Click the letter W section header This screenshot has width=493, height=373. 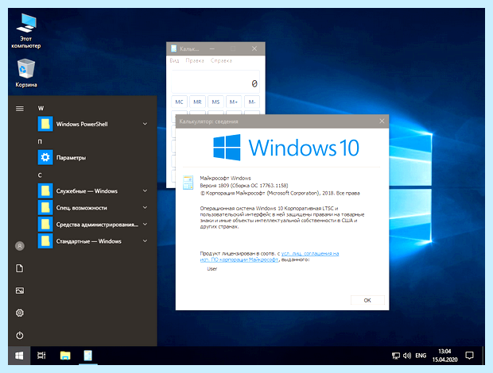[x=41, y=108]
